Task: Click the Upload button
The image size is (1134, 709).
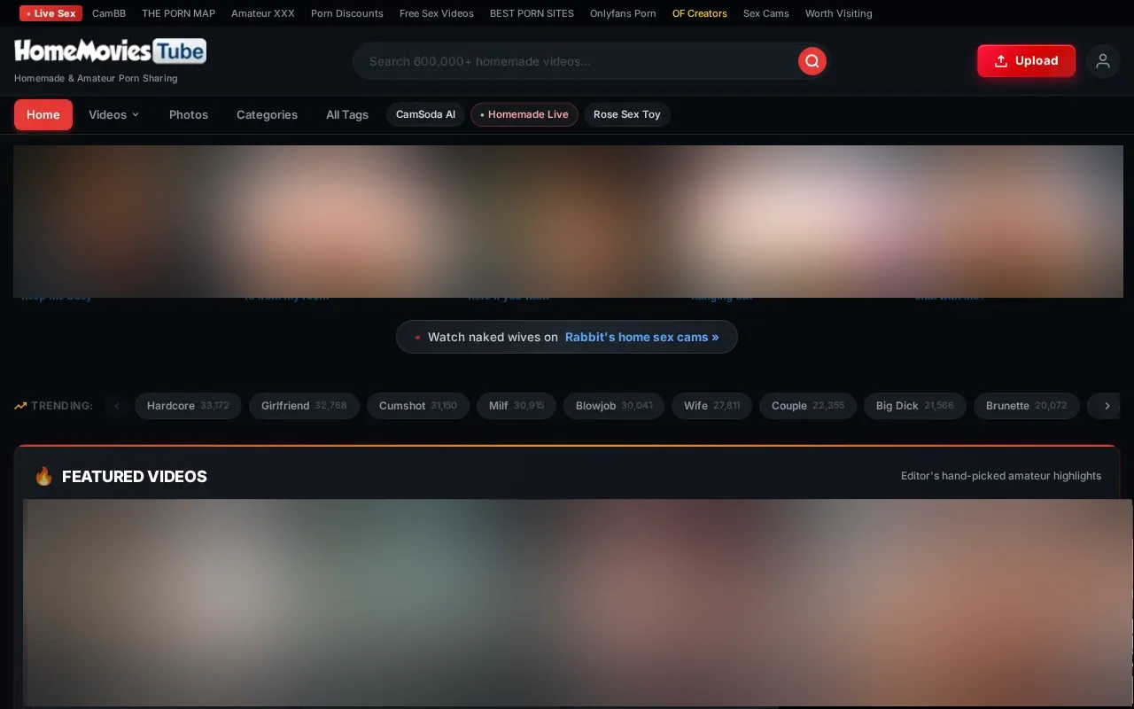Action: [x=1026, y=61]
